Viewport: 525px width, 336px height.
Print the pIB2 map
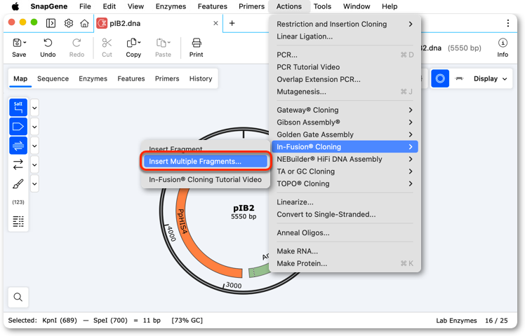tap(197, 48)
